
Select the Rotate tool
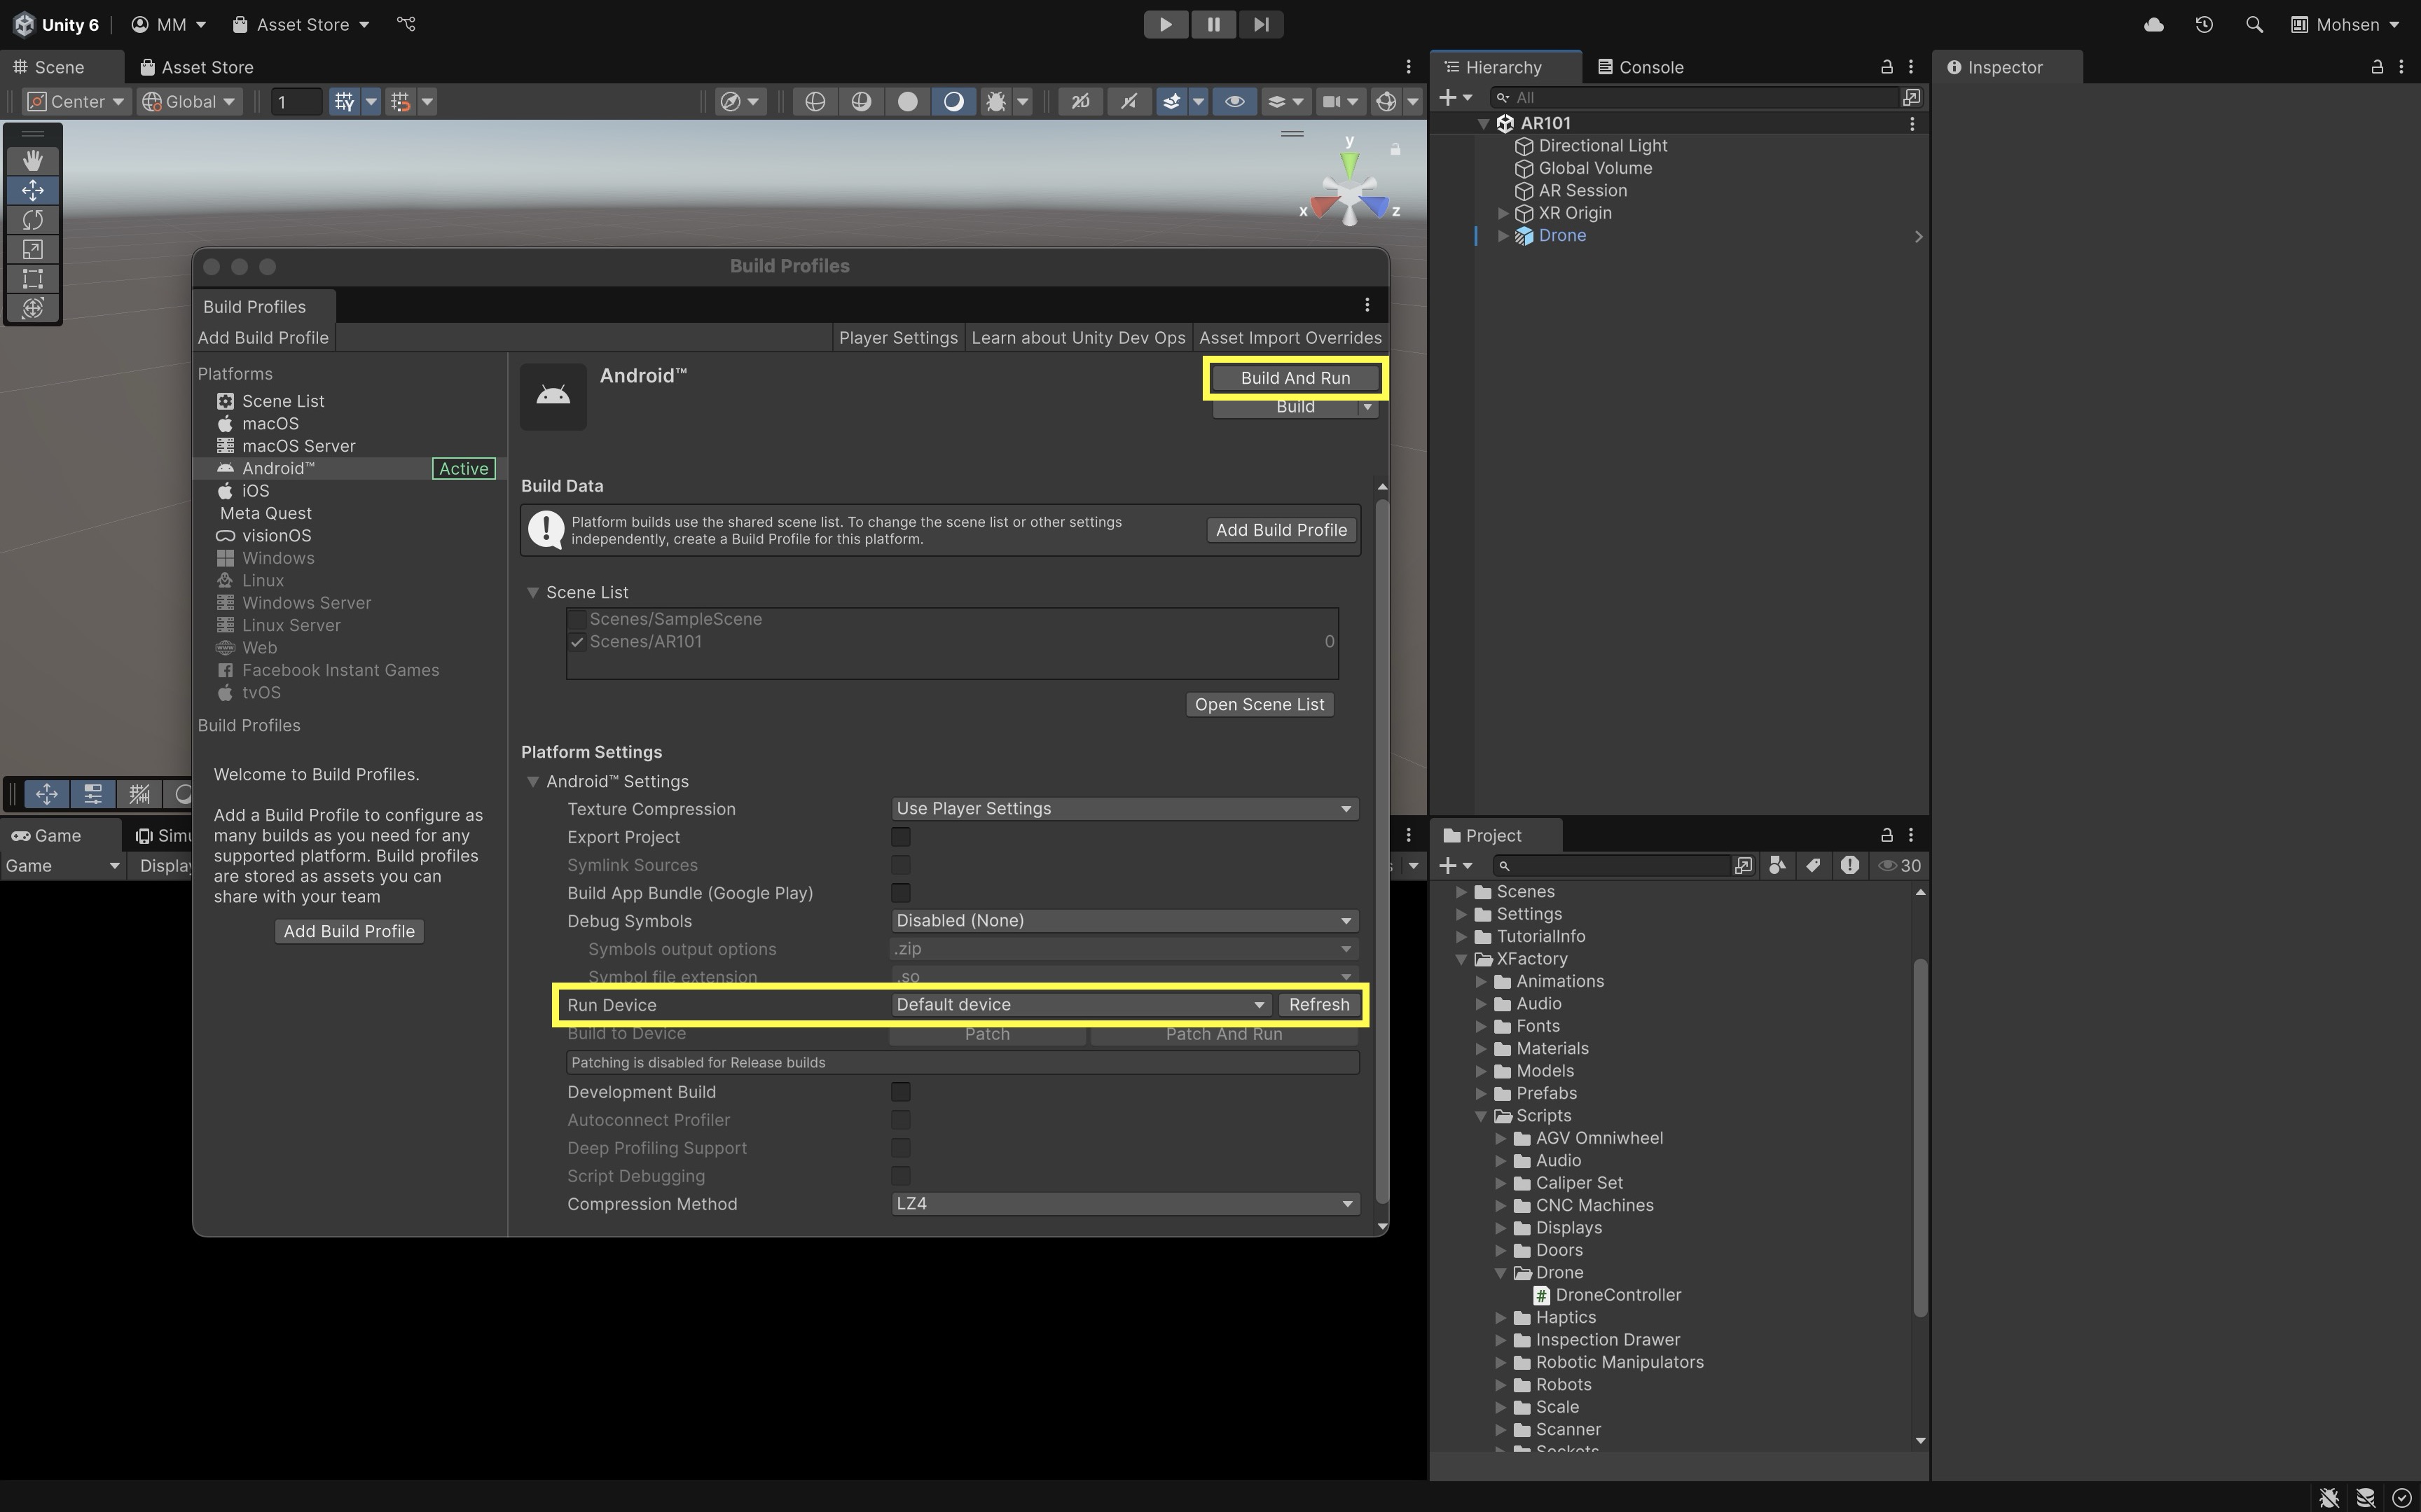33,219
